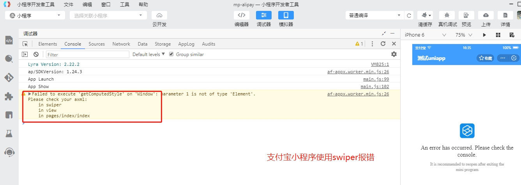Open the 帮助 menu
Image resolution: width=521 pixels, height=185 pixels.
[143, 5]
